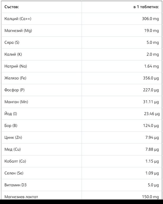Click the 7.88 µg copper amount

152,149
